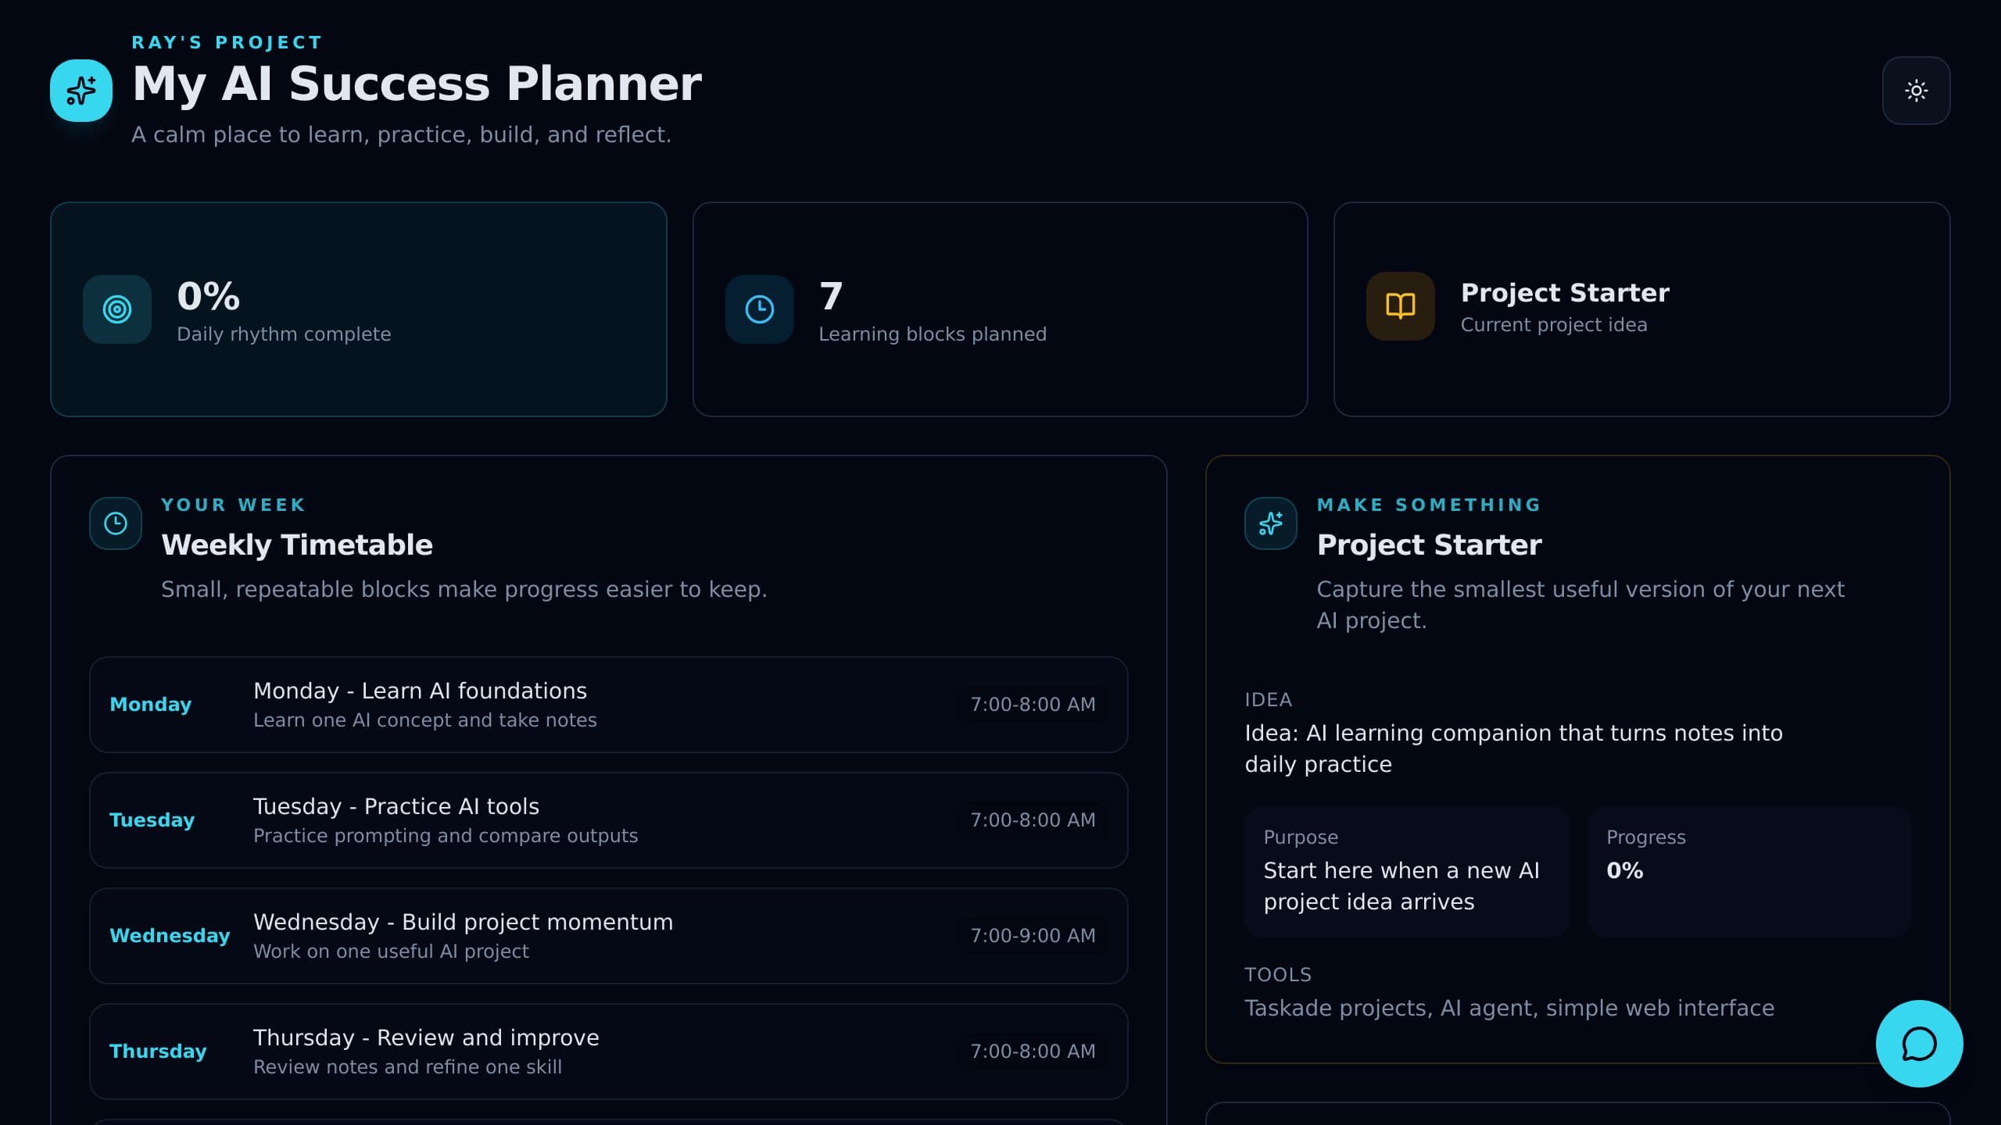The height and width of the screenshot is (1125, 2001).
Task: Click 'Practice prompting and compare outputs'
Action: [446, 836]
